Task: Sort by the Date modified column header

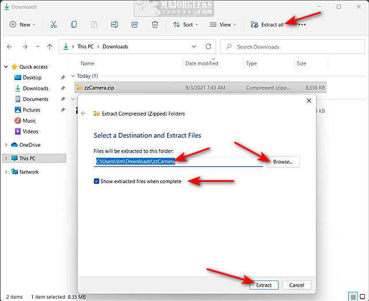Action: pyautogui.click(x=202, y=63)
